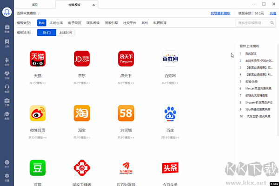Select the 天猫 Tmall template icon

tap(38, 59)
